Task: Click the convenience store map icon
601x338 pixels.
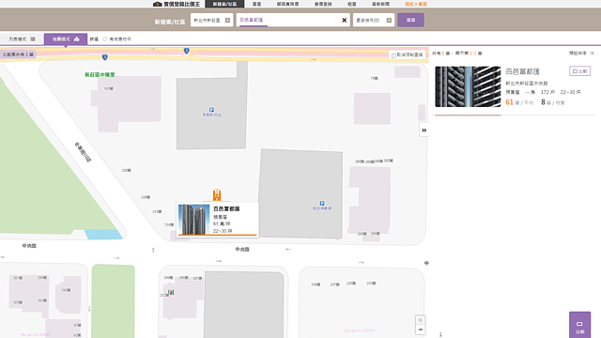Action: [171, 292]
